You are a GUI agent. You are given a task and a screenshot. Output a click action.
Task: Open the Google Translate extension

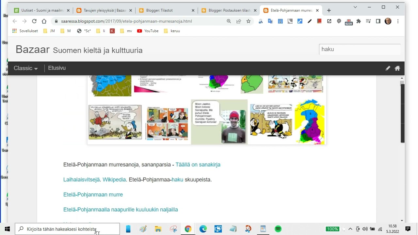click(270, 21)
